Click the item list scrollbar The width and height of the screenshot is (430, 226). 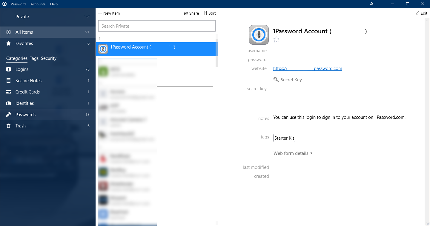[217, 54]
